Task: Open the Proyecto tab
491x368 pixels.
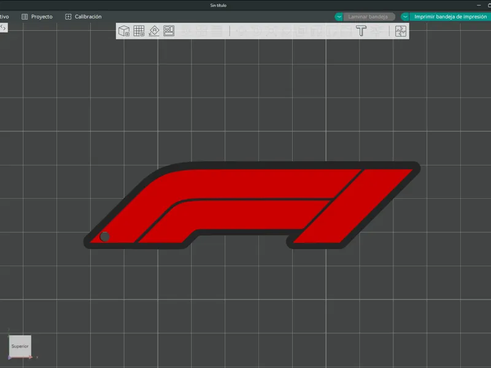Action: click(x=37, y=17)
